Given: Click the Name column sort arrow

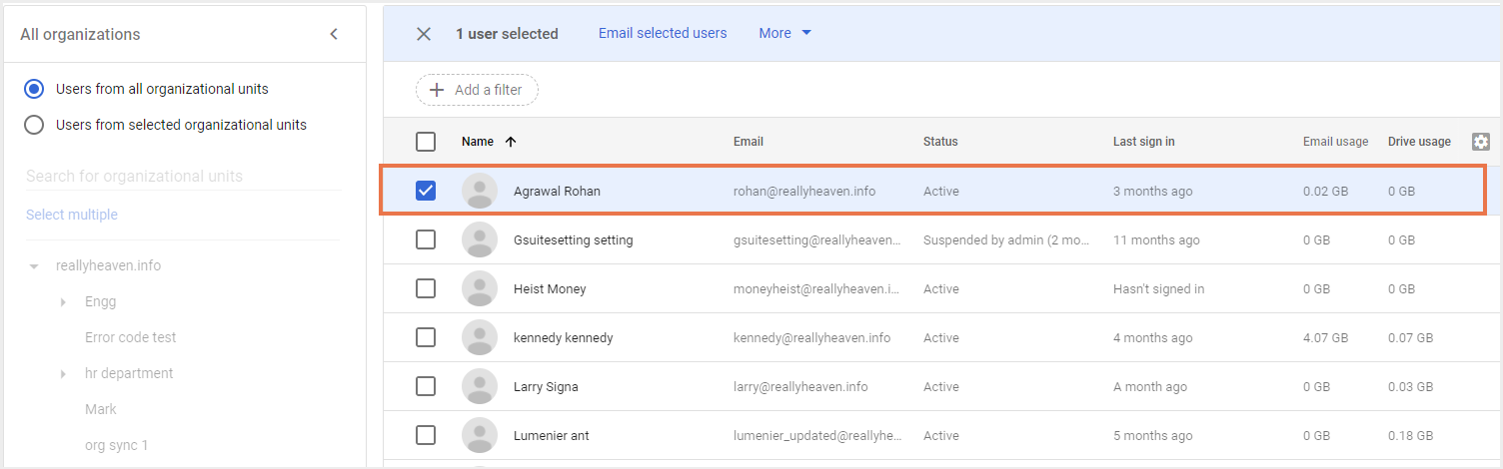Looking at the screenshot, I should 511,142.
